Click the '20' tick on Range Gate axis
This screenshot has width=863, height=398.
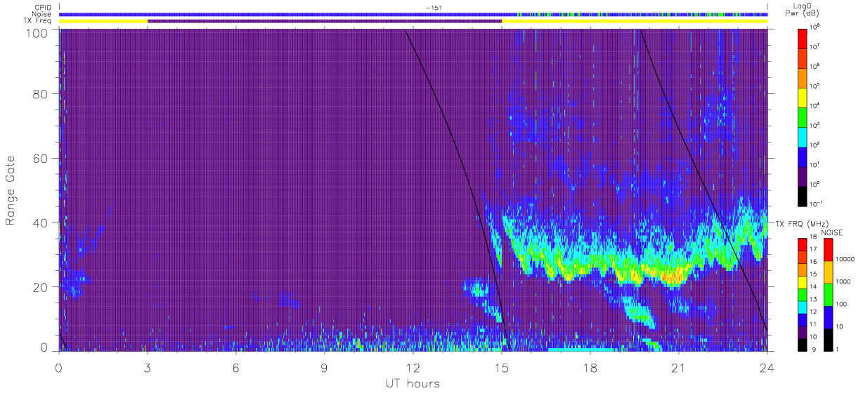pos(41,287)
